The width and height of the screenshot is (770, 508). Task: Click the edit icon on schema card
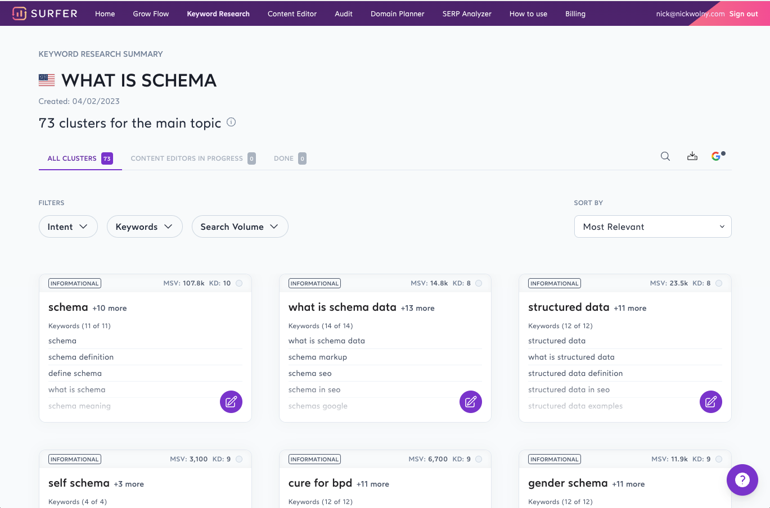click(231, 402)
